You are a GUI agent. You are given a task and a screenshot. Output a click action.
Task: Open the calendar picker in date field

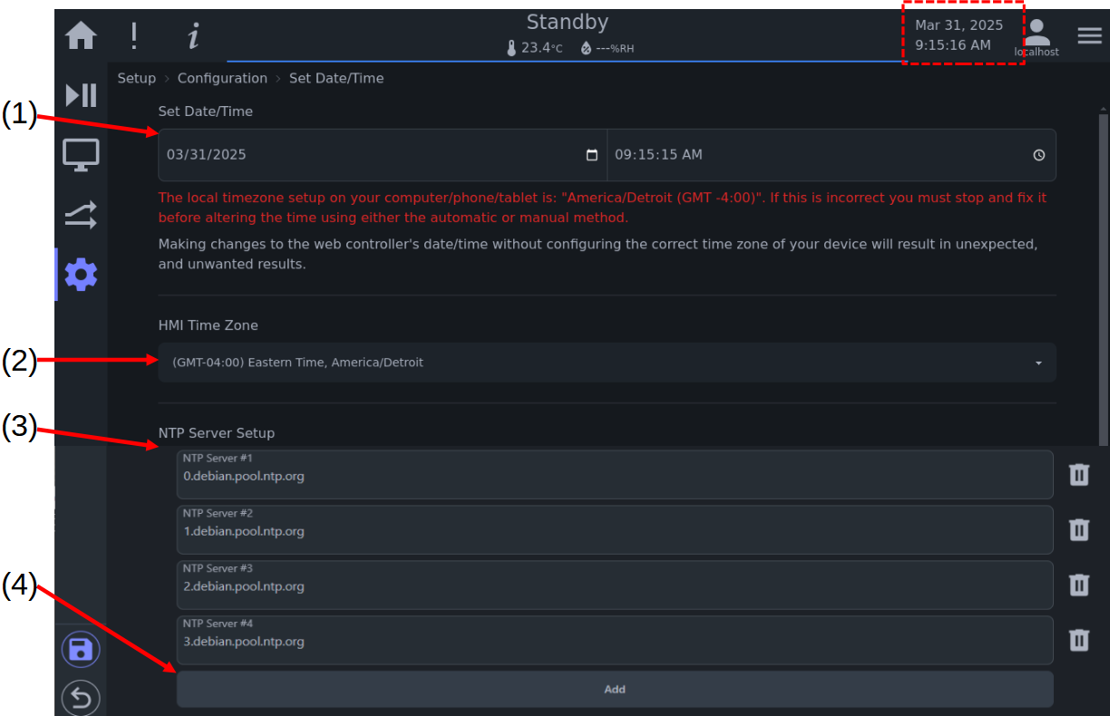click(x=592, y=155)
